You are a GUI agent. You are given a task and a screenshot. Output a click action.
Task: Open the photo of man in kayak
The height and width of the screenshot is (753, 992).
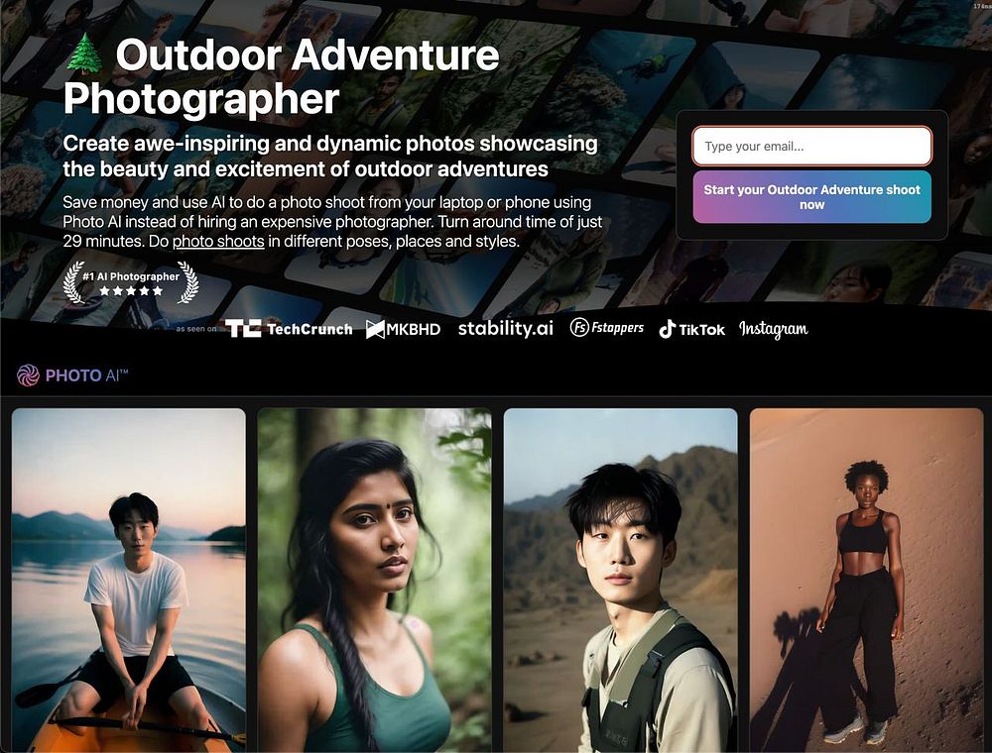[x=128, y=580]
